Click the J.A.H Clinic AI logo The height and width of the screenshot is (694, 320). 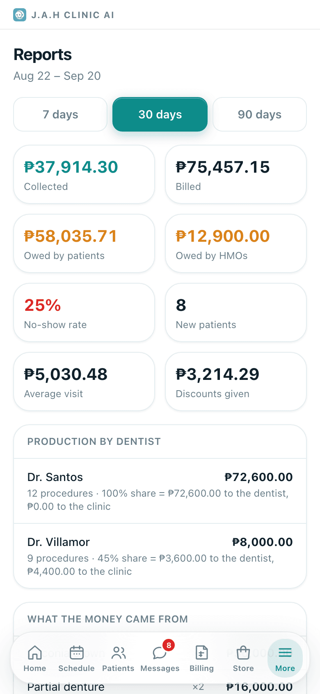coord(20,15)
